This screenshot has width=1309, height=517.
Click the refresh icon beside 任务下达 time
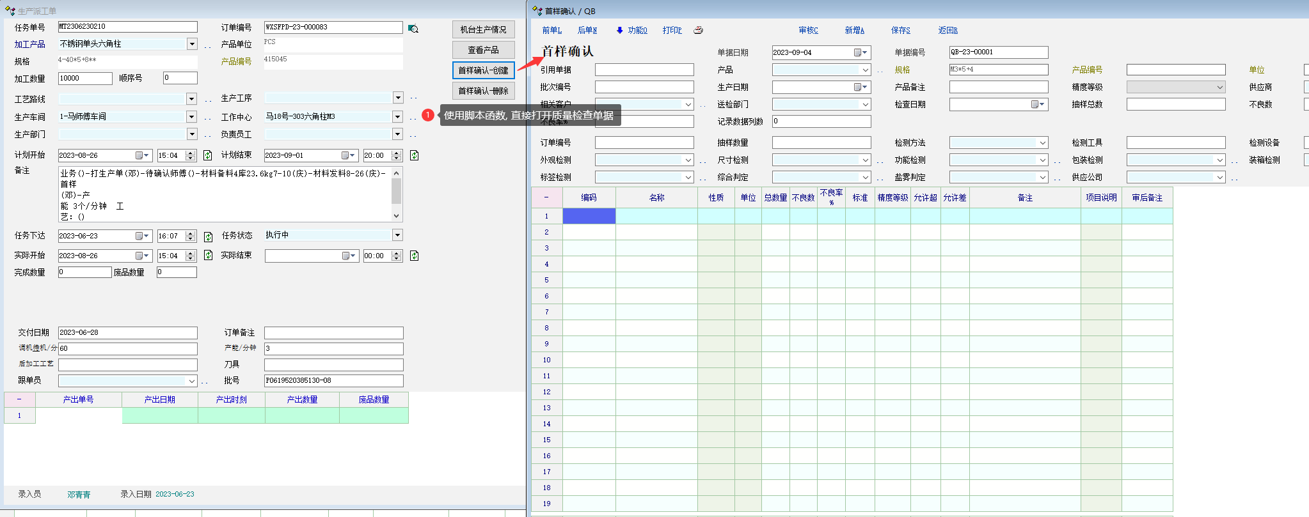pyautogui.click(x=208, y=236)
